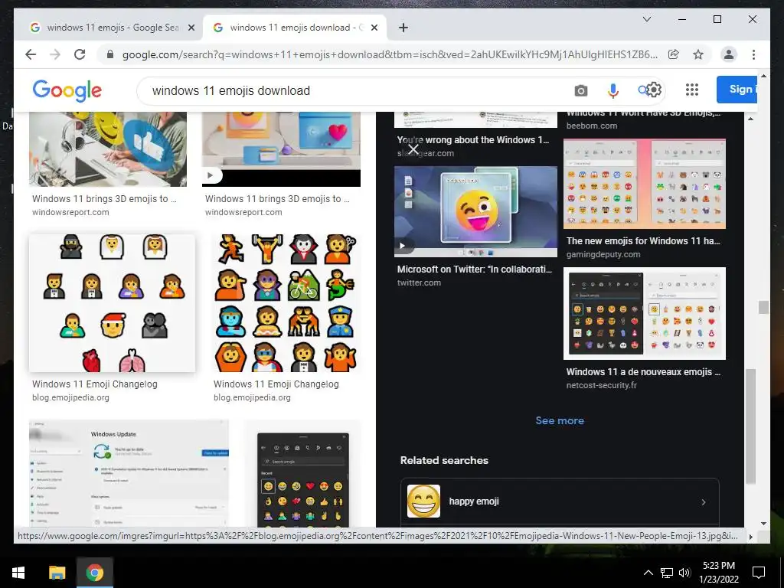Close the windows 11 emojis tab
The image size is (784, 588).
(x=191, y=28)
